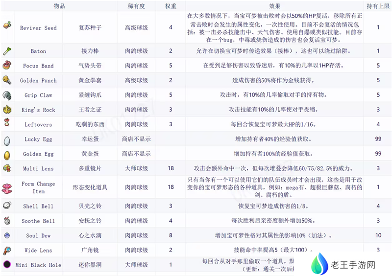392x276 pixels.
Task: Click the Reviver Seed item icon
Action: tap(7, 26)
